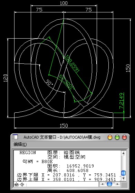Click upper bound Y value 909.3451

pyautogui.click(x=105, y=179)
